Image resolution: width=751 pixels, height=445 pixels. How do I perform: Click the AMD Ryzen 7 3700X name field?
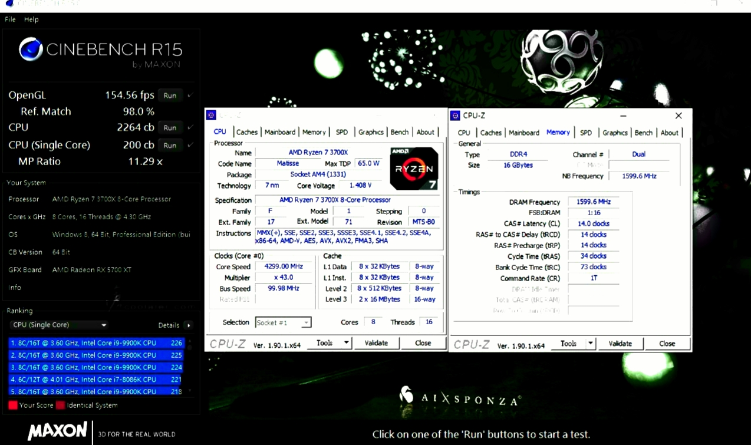[318, 153]
